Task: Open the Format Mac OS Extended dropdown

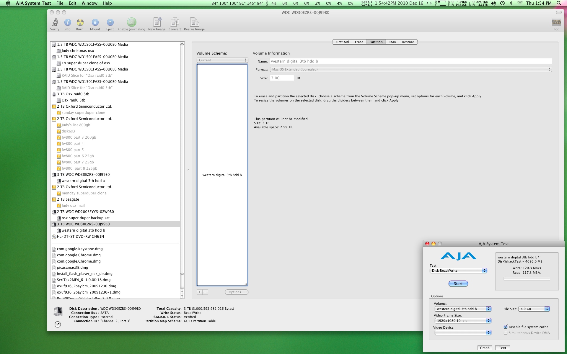Action: pyautogui.click(x=411, y=69)
